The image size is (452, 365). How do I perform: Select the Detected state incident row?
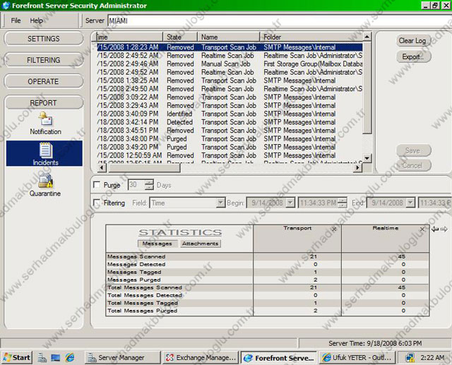point(230,122)
